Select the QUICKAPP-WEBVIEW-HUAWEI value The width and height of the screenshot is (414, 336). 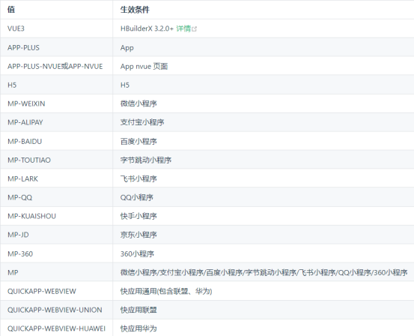56,328
